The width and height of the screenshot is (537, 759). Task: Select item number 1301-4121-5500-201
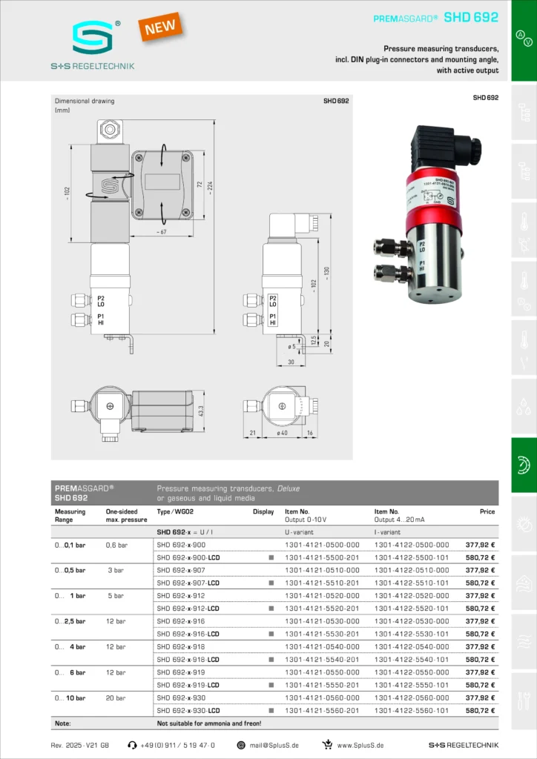pyautogui.click(x=322, y=557)
